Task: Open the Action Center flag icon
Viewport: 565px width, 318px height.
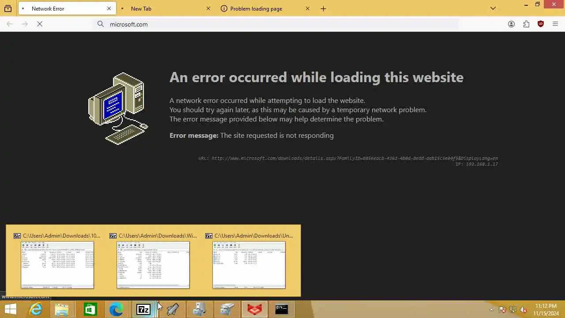Action: coord(502,310)
